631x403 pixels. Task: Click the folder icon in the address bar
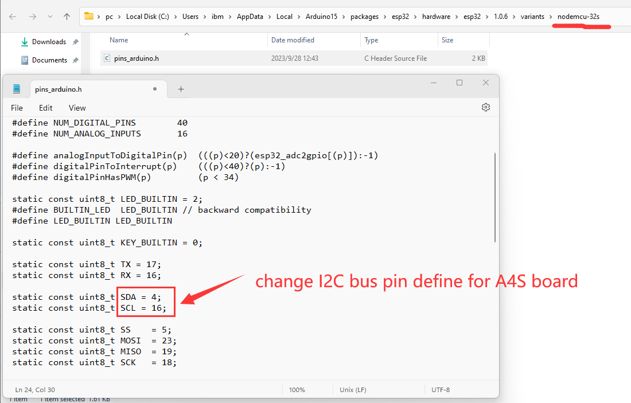point(89,16)
